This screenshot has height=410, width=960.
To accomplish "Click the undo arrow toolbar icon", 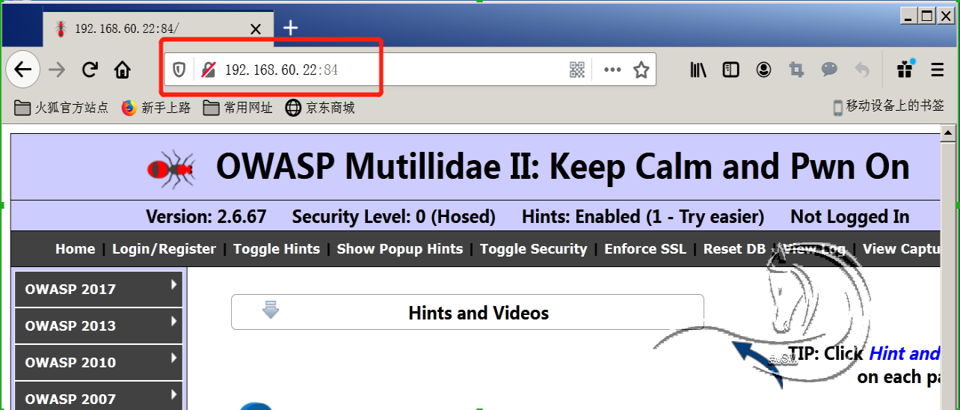I will 862,70.
